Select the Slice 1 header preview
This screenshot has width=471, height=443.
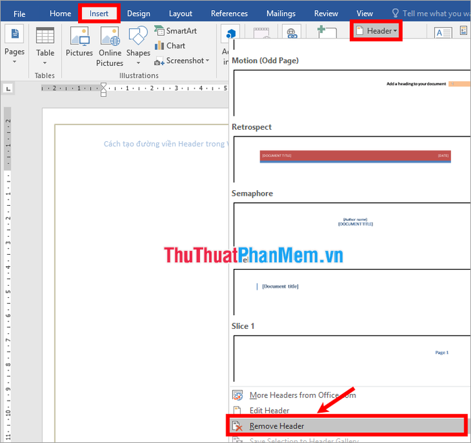point(351,356)
